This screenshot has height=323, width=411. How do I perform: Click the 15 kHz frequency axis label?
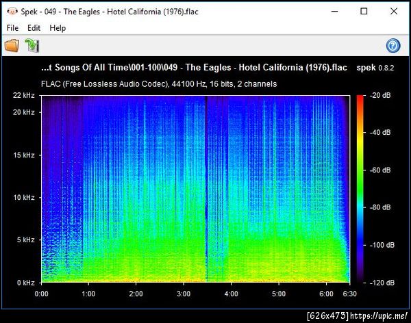point(24,155)
